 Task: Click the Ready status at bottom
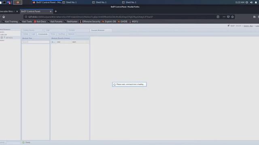[26, 142]
